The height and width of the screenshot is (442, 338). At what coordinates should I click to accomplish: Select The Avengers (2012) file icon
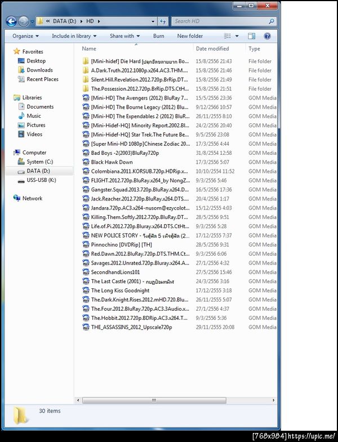86,98
